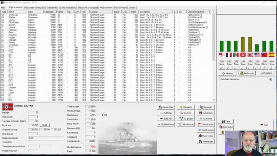Switch to the Map tab
The width and height of the screenshot is (277, 156).
pyautogui.click(x=3, y=8)
